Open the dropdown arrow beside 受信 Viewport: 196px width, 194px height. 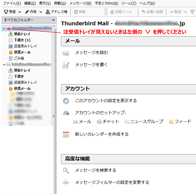tap(20, 12)
